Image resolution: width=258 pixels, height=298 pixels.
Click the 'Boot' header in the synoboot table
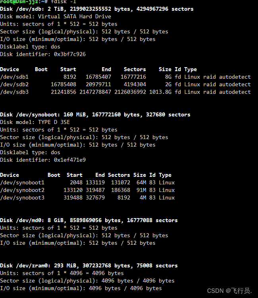(x=54, y=175)
